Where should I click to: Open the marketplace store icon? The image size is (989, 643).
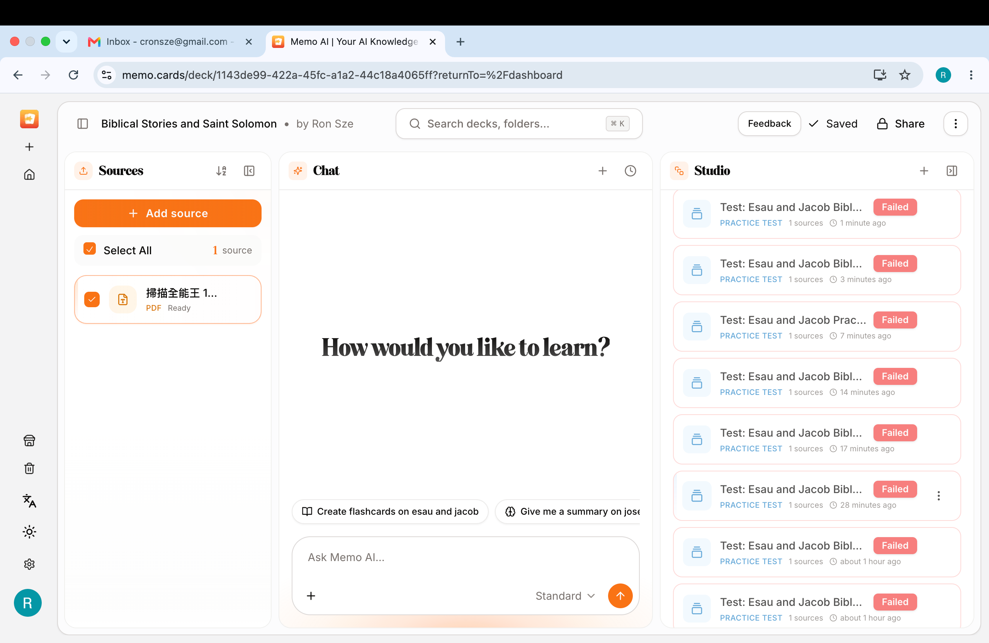29,441
